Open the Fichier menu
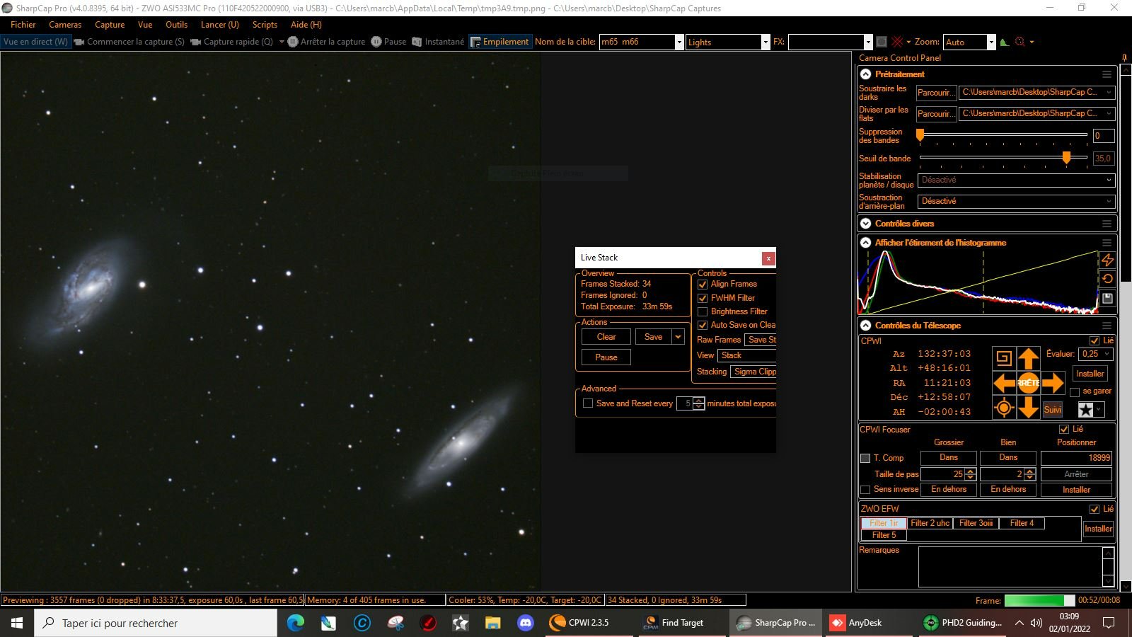 [x=23, y=25]
